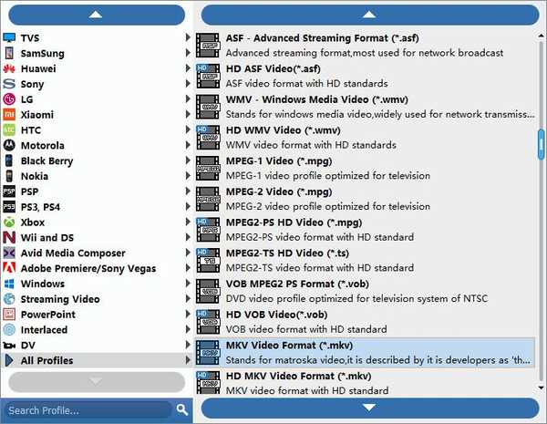This screenshot has height=424, width=547.
Task: Open the PowerPoint category
Action: pyautogui.click(x=97, y=314)
